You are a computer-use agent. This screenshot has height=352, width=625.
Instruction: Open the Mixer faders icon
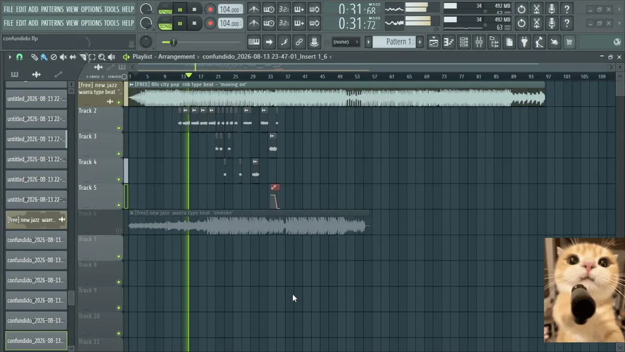pyautogui.click(x=479, y=42)
